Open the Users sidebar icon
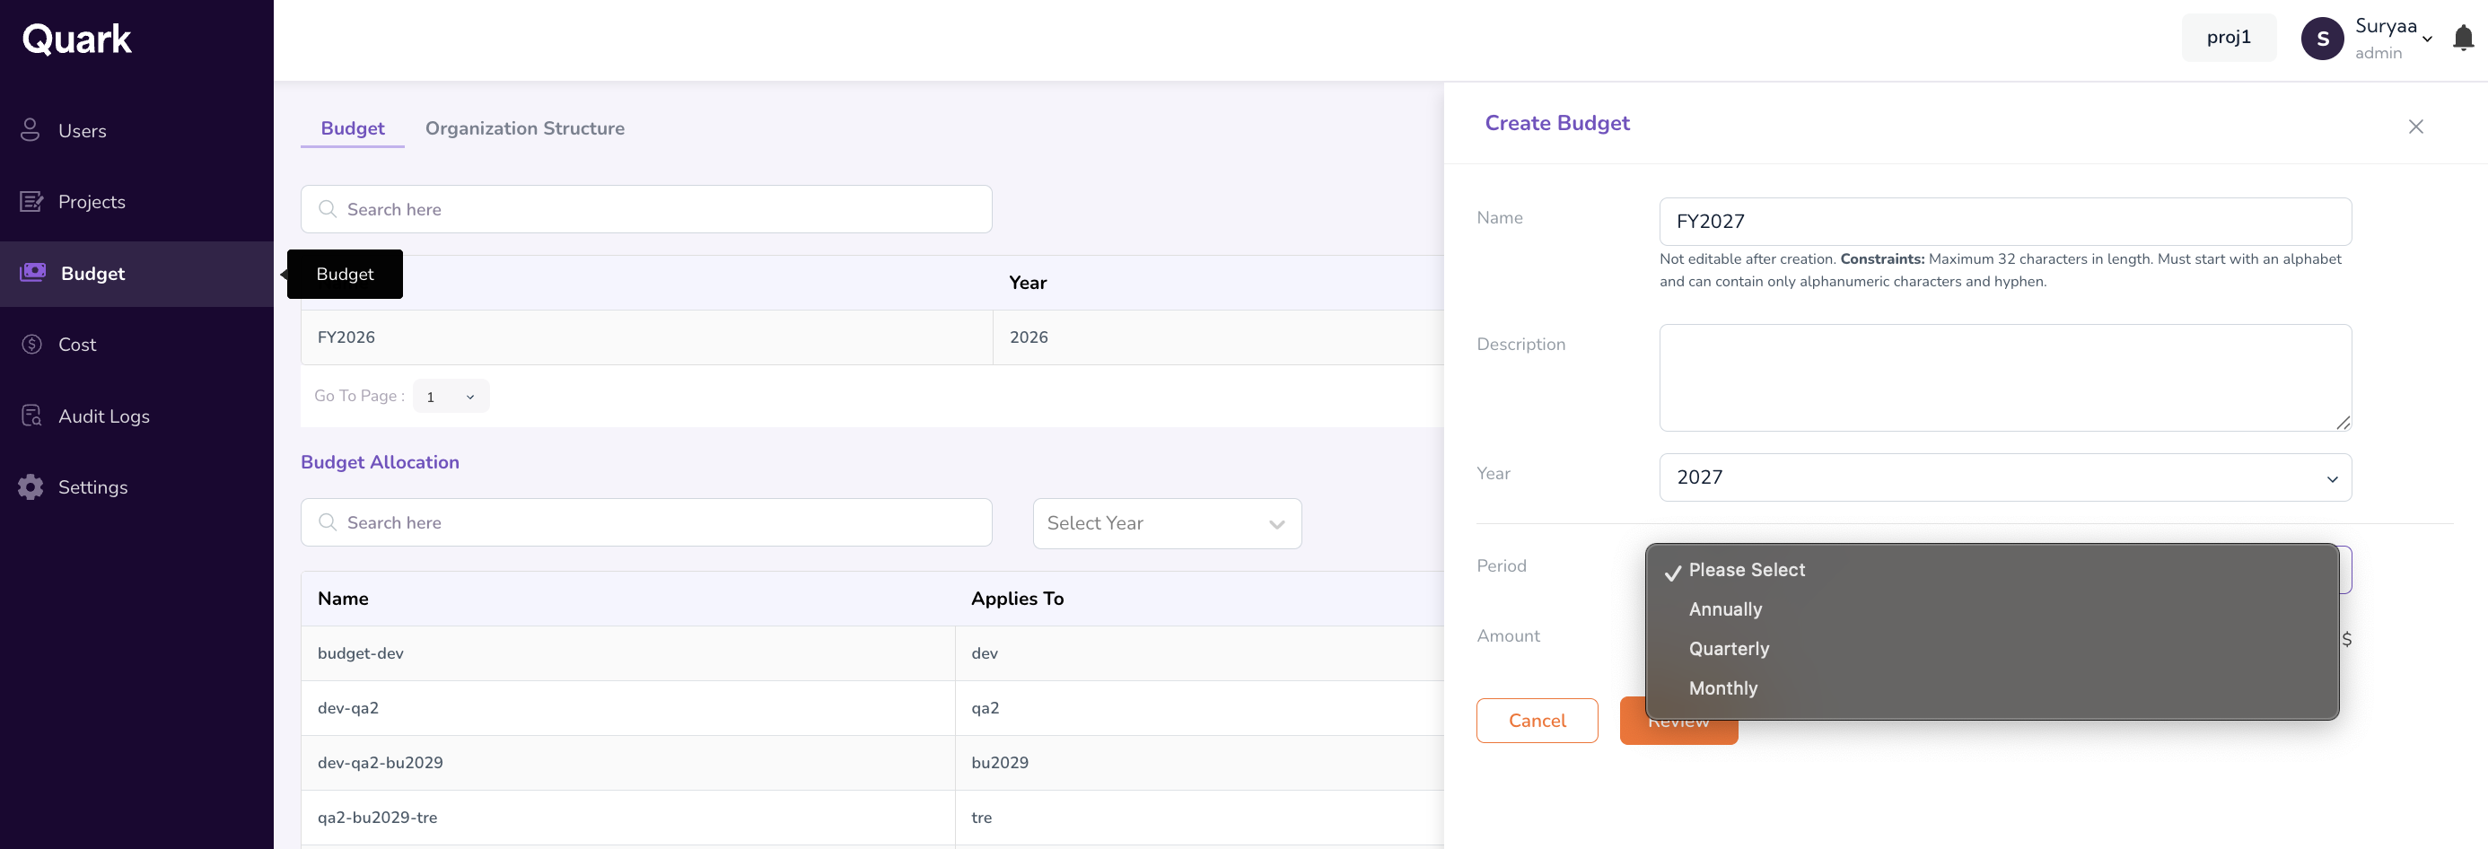The height and width of the screenshot is (849, 2488). pyautogui.click(x=30, y=129)
